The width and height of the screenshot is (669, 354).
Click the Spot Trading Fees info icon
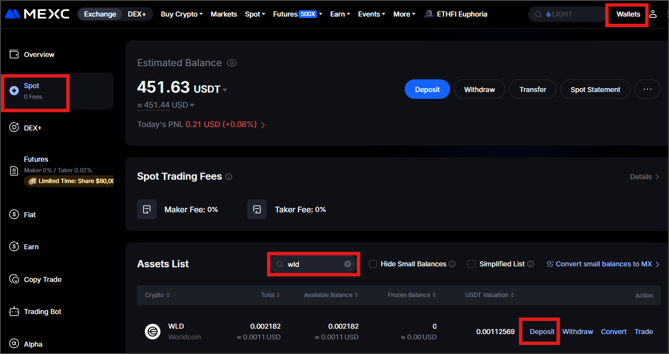point(229,177)
